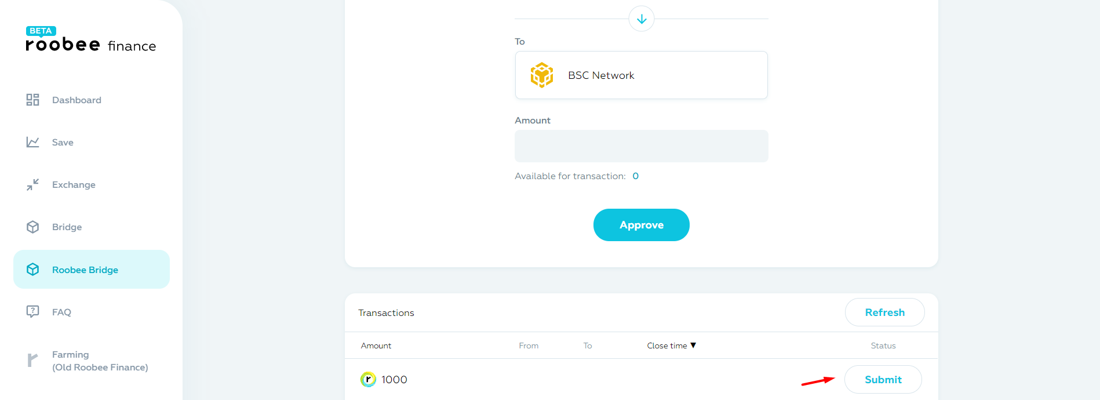The width and height of the screenshot is (1100, 400).
Task: Click the Amount input field
Action: point(642,146)
